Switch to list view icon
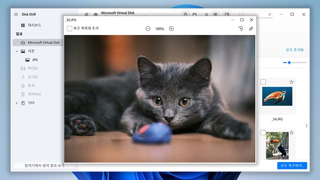320x180 pixels. [206, 14]
